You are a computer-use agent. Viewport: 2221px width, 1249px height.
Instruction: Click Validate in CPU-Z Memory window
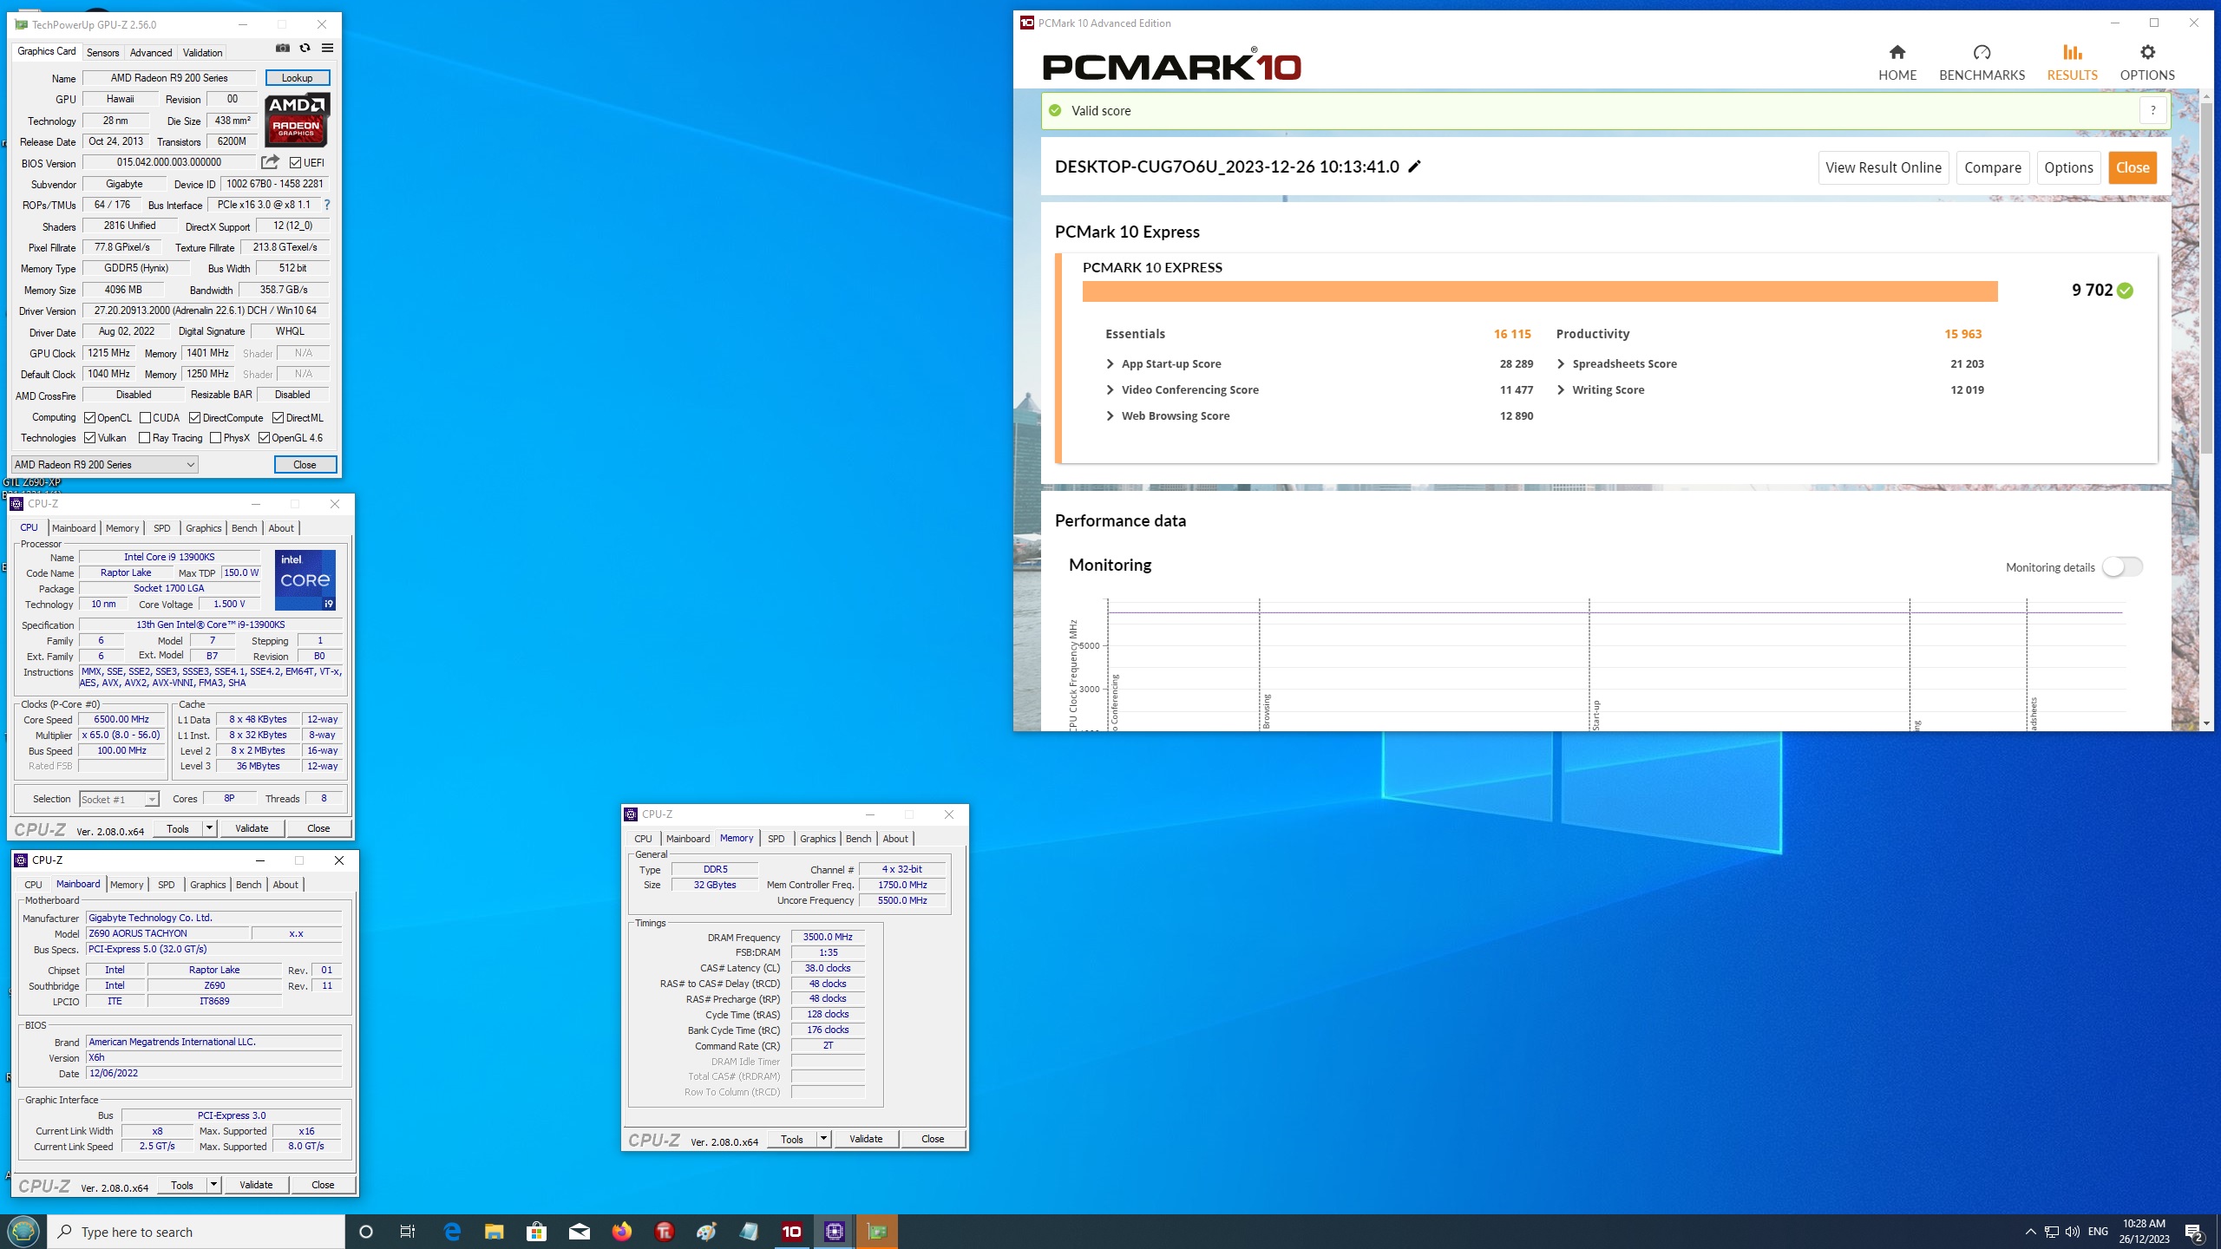pyautogui.click(x=866, y=1139)
